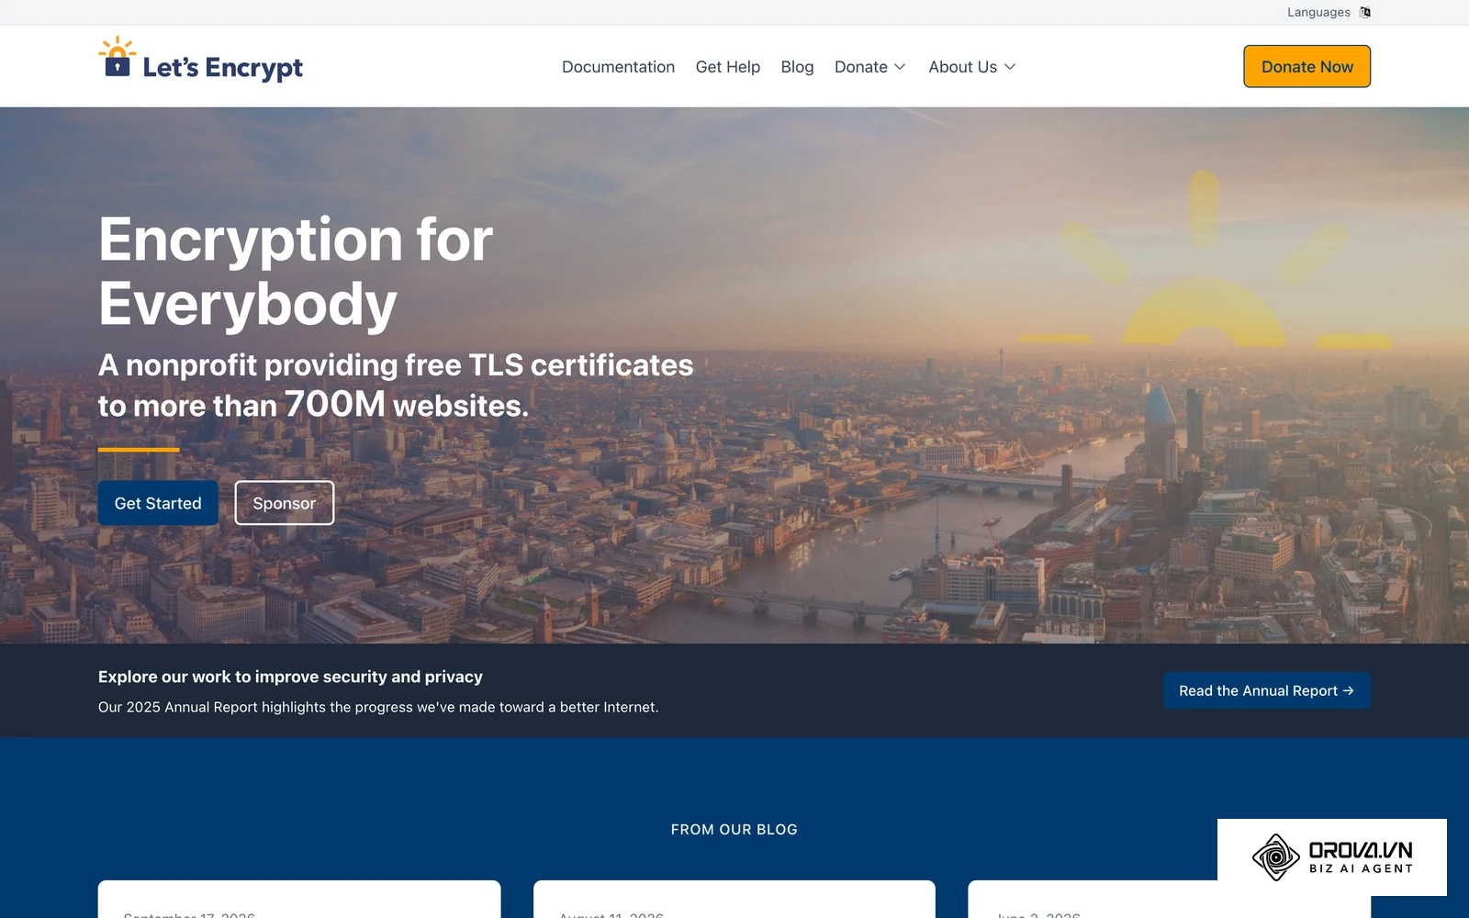Go to Get Help
Viewport: 1469px width, 918px height.
pos(728,67)
